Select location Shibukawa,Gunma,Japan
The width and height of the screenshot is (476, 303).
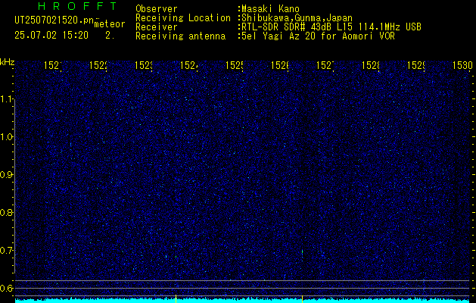pos(297,18)
